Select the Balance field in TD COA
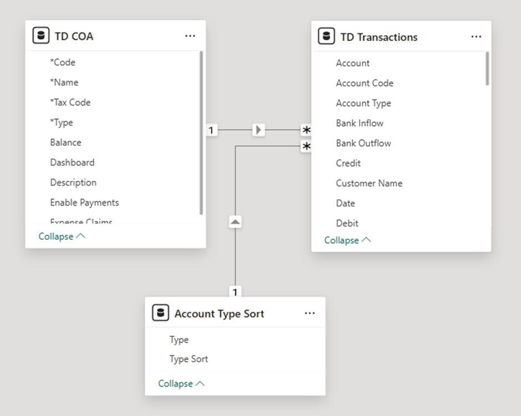This screenshot has height=416, width=521. (x=65, y=142)
